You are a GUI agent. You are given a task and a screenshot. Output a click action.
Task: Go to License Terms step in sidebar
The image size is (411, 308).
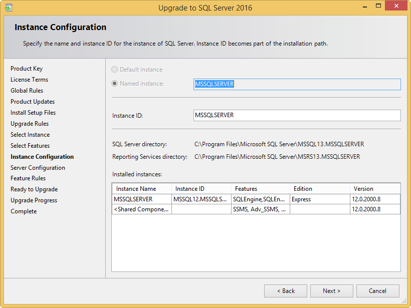click(x=30, y=80)
